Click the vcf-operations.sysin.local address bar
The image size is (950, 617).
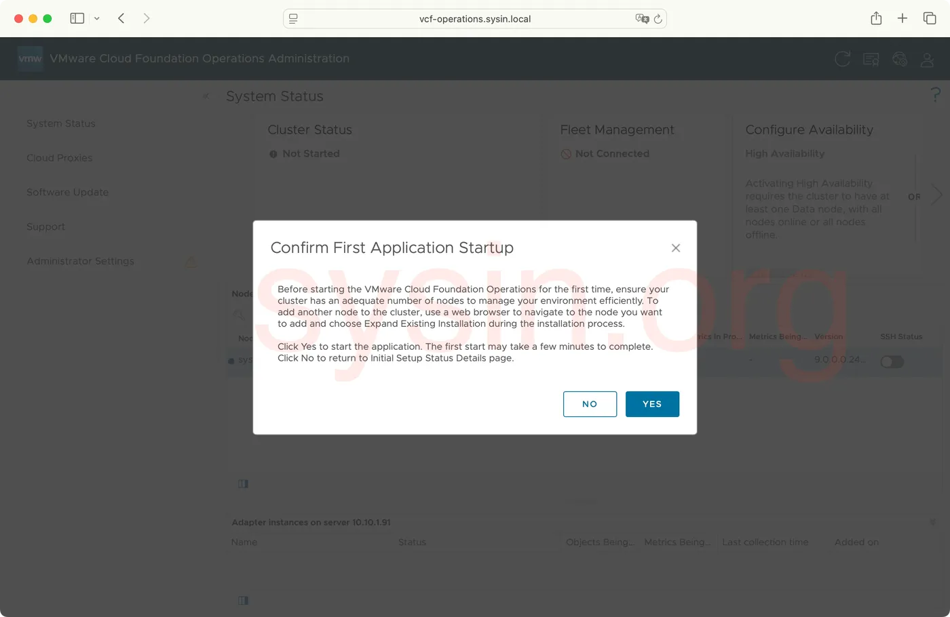click(475, 19)
